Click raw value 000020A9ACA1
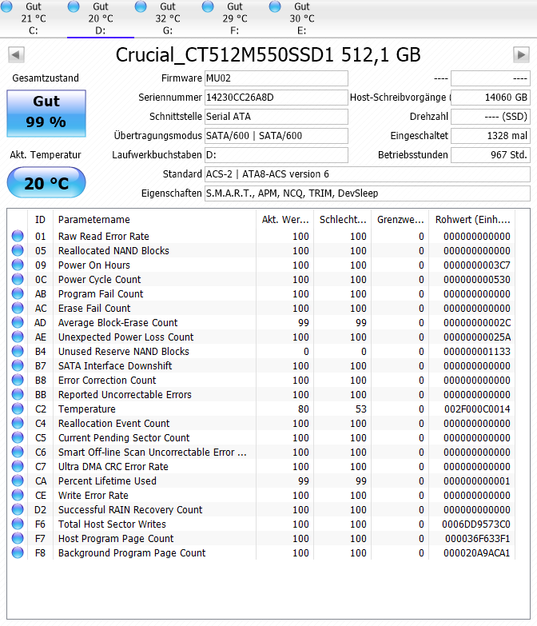537x626 pixels. click(x=477, y=552)
